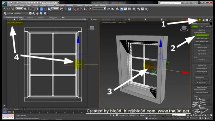This screenshot has height=121, width=215.
Task: Activate the Select and Move tool
Action: click(41, 9)
